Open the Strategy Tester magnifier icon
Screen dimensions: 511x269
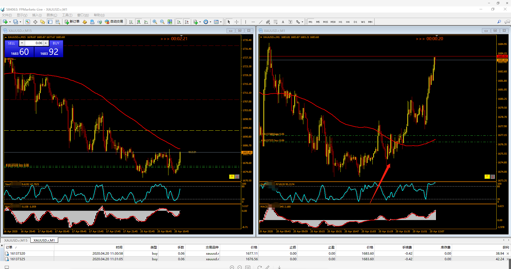[58, 22]
